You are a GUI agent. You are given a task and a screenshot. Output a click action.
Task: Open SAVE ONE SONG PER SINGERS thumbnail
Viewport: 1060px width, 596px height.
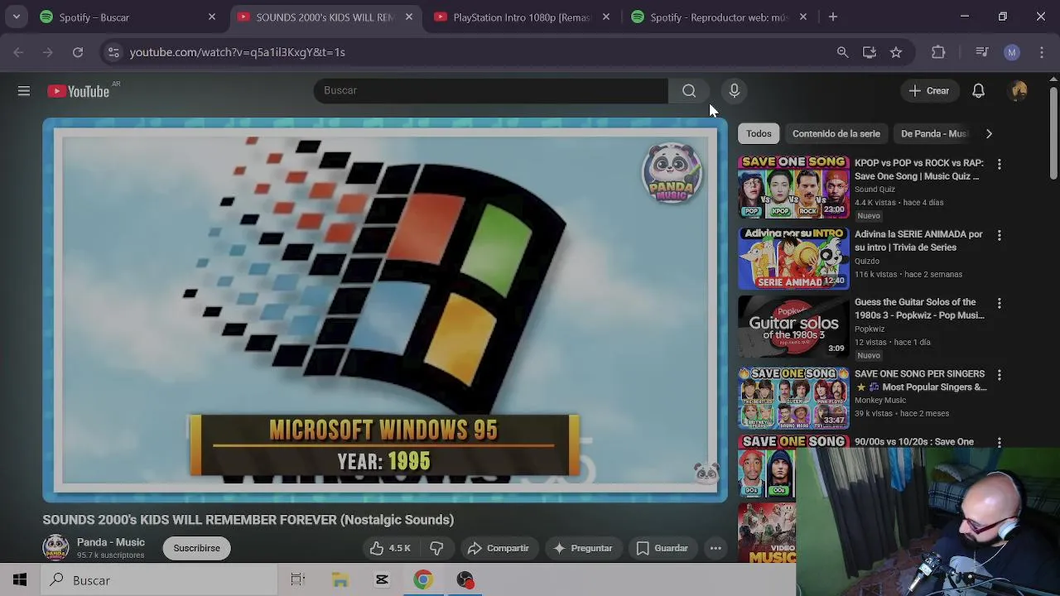(793, 397)
